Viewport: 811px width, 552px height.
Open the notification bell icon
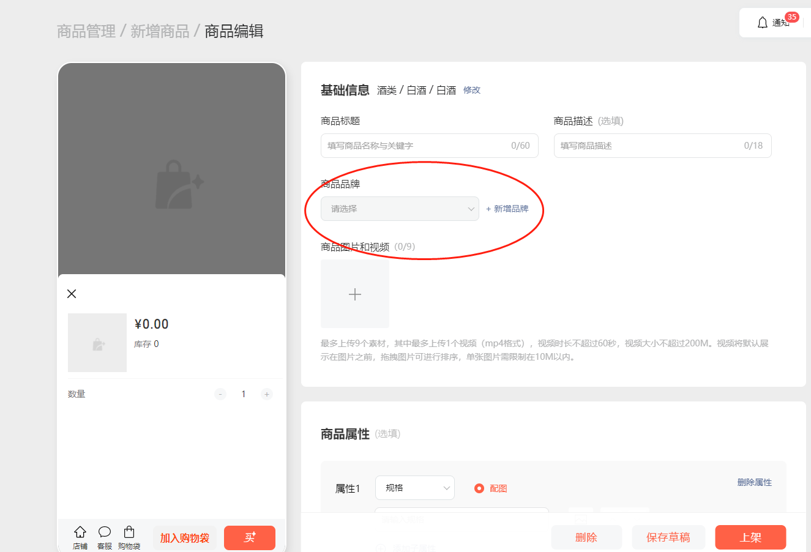(762, 23)
